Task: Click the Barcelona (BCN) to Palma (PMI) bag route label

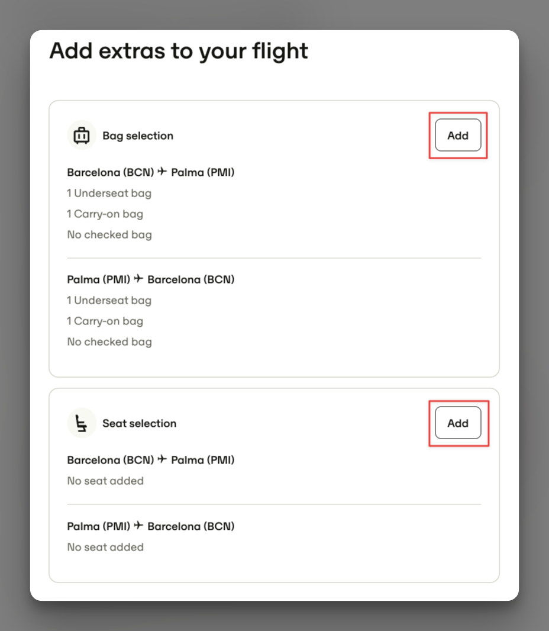Action: tap(151, 172)
